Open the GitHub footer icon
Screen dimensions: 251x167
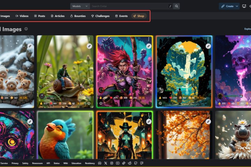[x=136, y=163]
